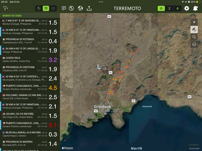Open the map layers stack icon
Image resolution: width=202 pixels, height=151 pixels.
(x=194, y=44)
